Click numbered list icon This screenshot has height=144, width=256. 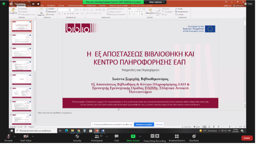92,10
